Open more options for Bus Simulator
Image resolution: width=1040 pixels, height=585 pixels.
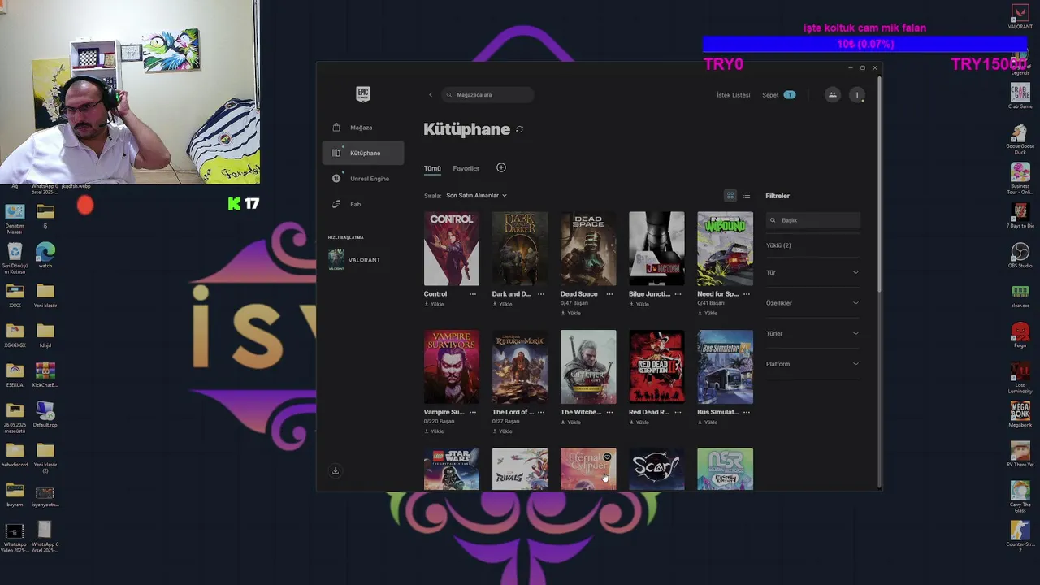746,412
